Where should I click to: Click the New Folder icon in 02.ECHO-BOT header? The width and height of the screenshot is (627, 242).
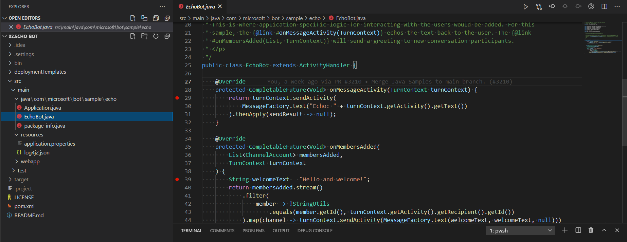(x=144, y=36)
